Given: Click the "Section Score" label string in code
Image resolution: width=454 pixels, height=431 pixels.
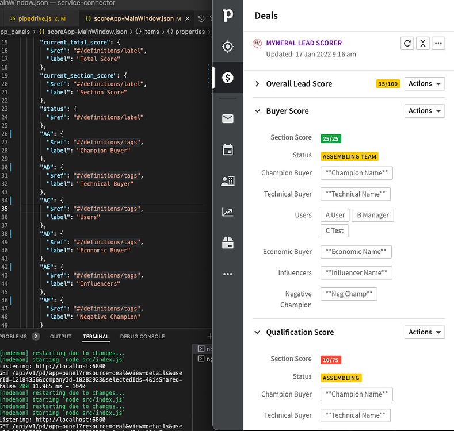Looking at the screenshot, I should pos(102,93).
